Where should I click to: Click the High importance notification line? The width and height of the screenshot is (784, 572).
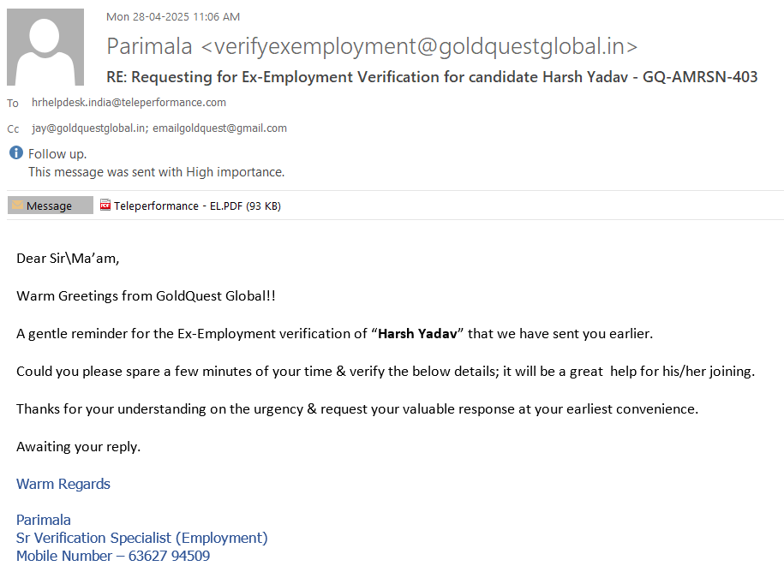(156, 172)
